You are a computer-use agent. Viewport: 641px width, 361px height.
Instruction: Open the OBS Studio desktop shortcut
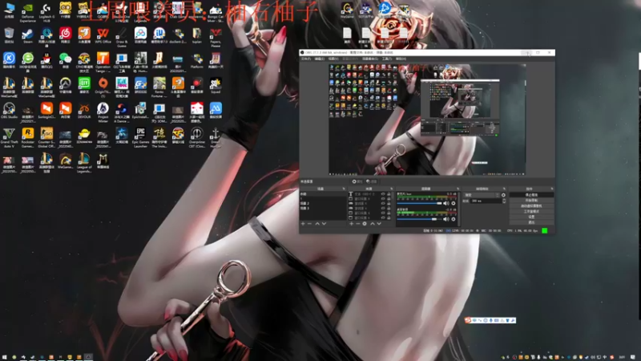coord(9,112)
